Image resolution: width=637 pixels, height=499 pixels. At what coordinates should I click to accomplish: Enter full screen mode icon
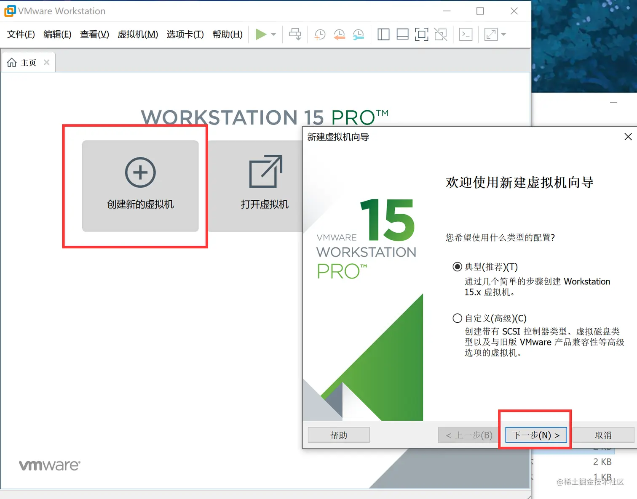tap(421, 35)
